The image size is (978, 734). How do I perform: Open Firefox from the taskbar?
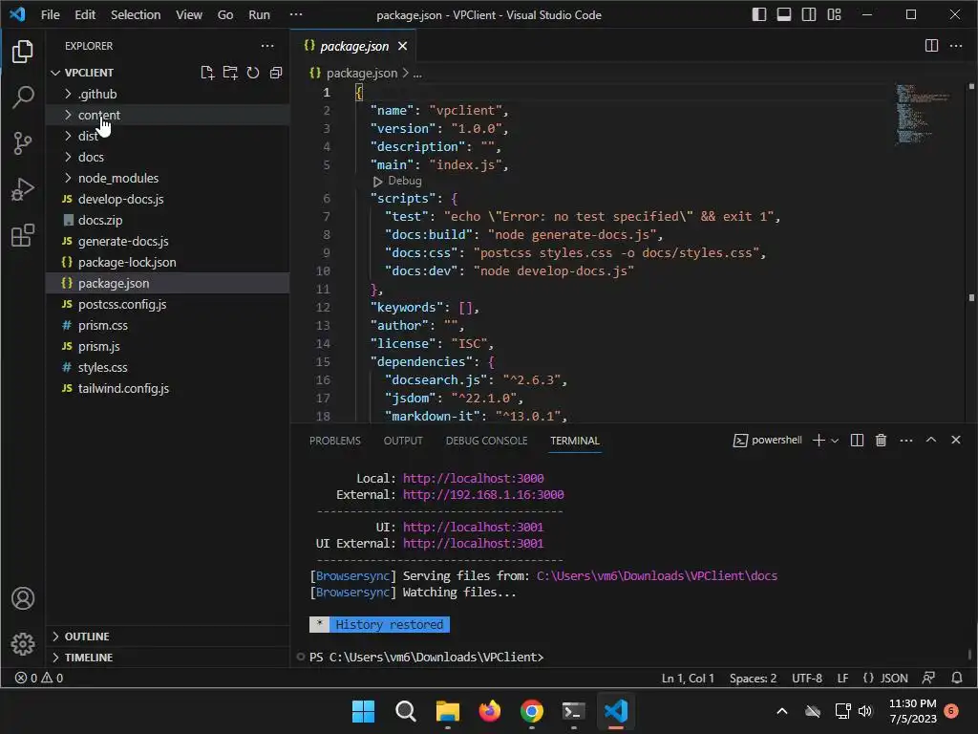point(490,711)
